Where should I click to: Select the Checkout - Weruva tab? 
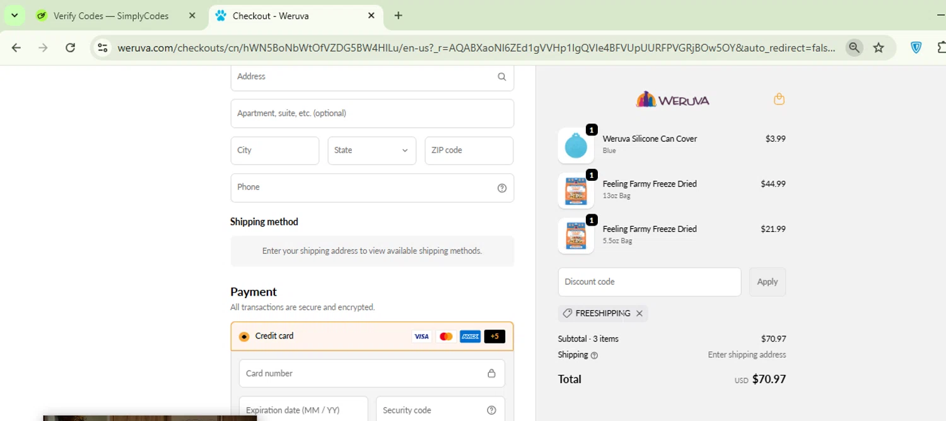pyautogui.click(x=271, y=16)
